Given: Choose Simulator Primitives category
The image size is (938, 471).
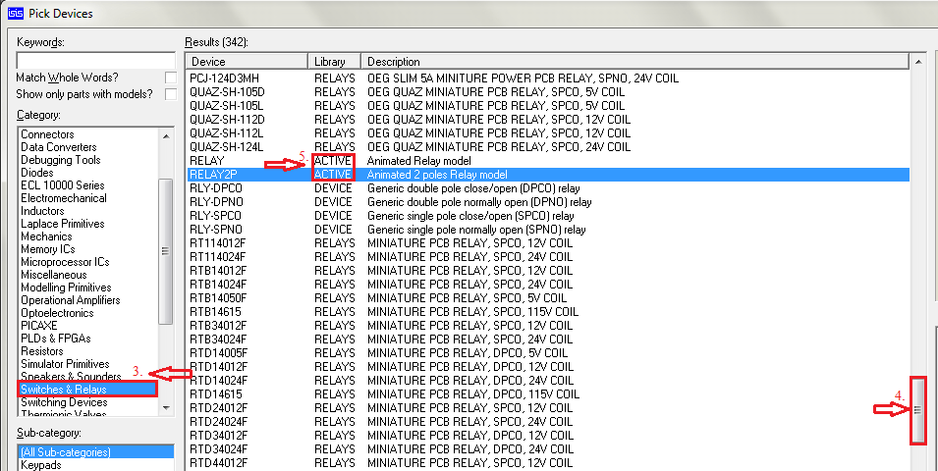Looking at the screenshot, I should click(x=65, y=364).
